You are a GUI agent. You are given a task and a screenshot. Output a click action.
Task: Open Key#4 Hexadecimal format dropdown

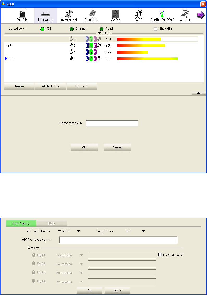pyautogui.click(x=81, y=282)
